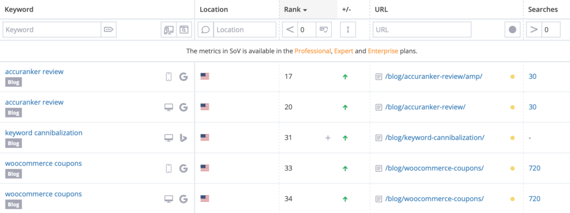
Task: Click the keyword tag filter icon
Action: [109, 30]
